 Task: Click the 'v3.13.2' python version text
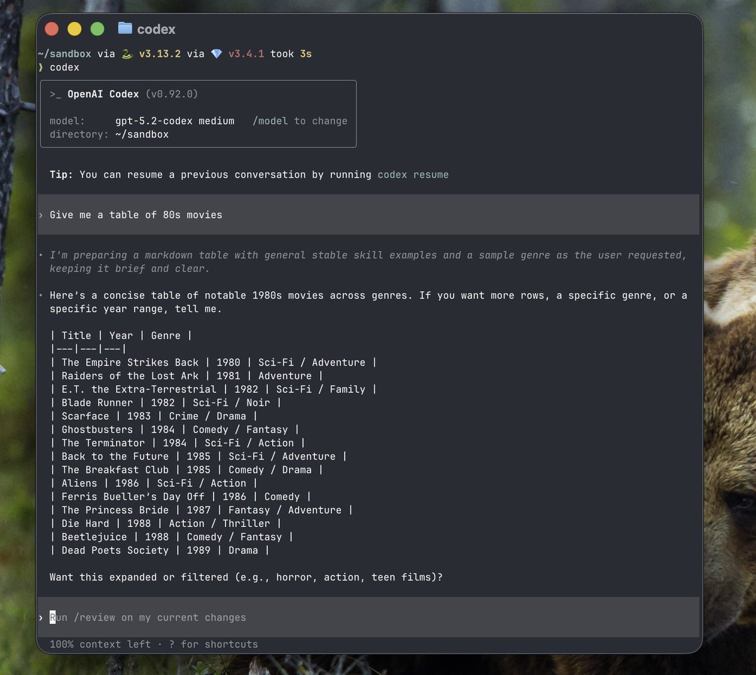tap(160, 54)
